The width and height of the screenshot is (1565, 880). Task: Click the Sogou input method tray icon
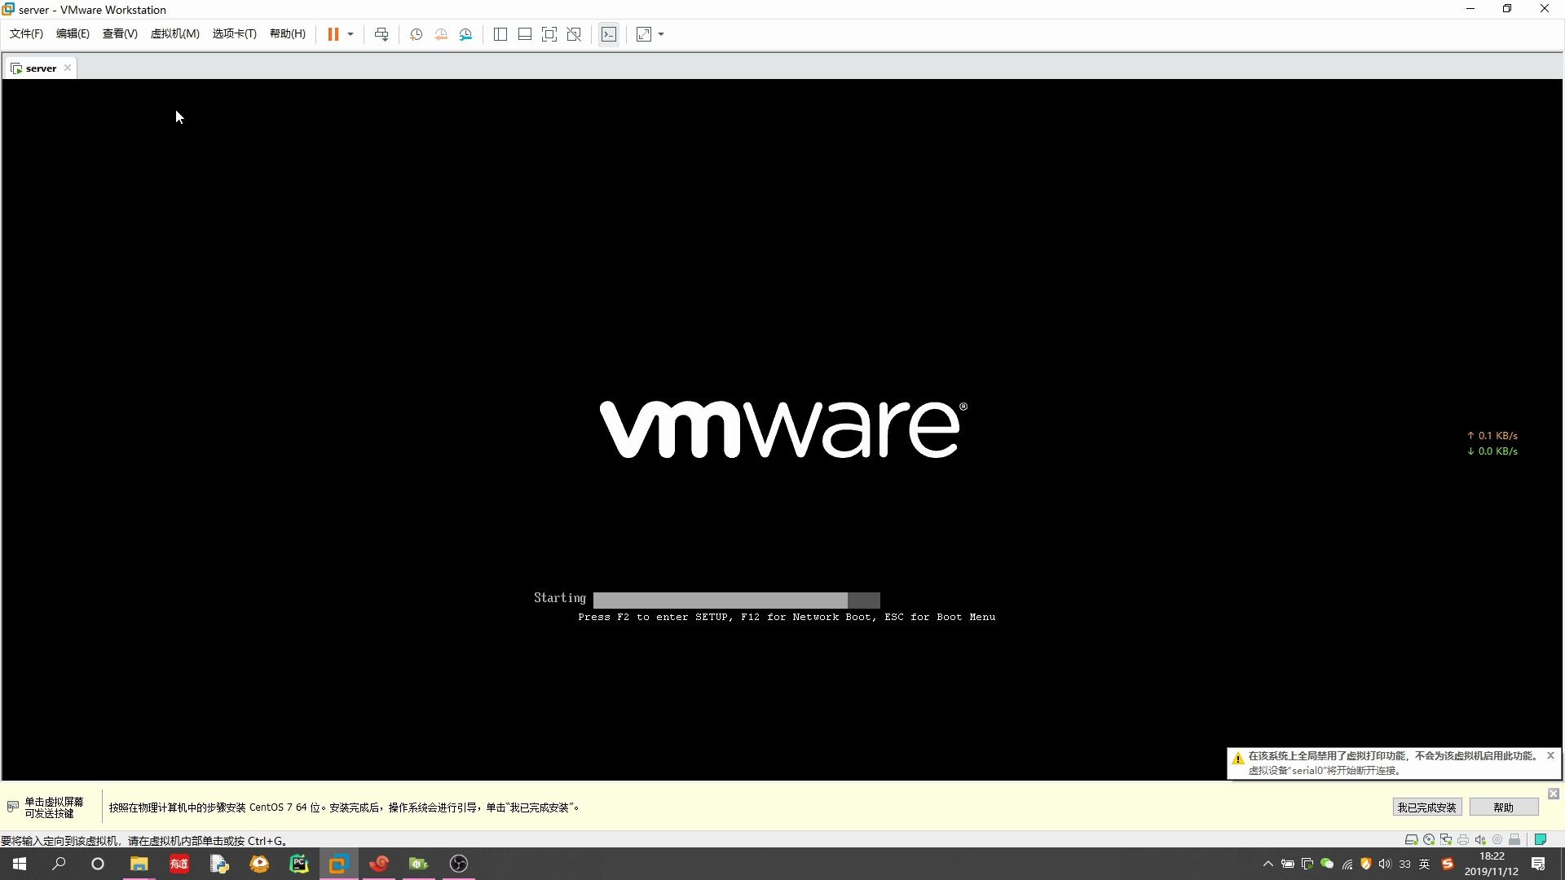point(1448,864)
